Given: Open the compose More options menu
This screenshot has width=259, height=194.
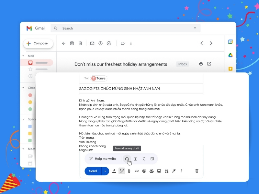Looking at the screenshot, I should [x=181, y=171].
